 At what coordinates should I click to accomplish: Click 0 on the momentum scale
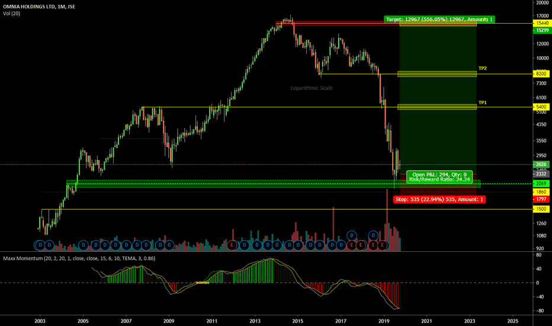click(x=538, y=283)
